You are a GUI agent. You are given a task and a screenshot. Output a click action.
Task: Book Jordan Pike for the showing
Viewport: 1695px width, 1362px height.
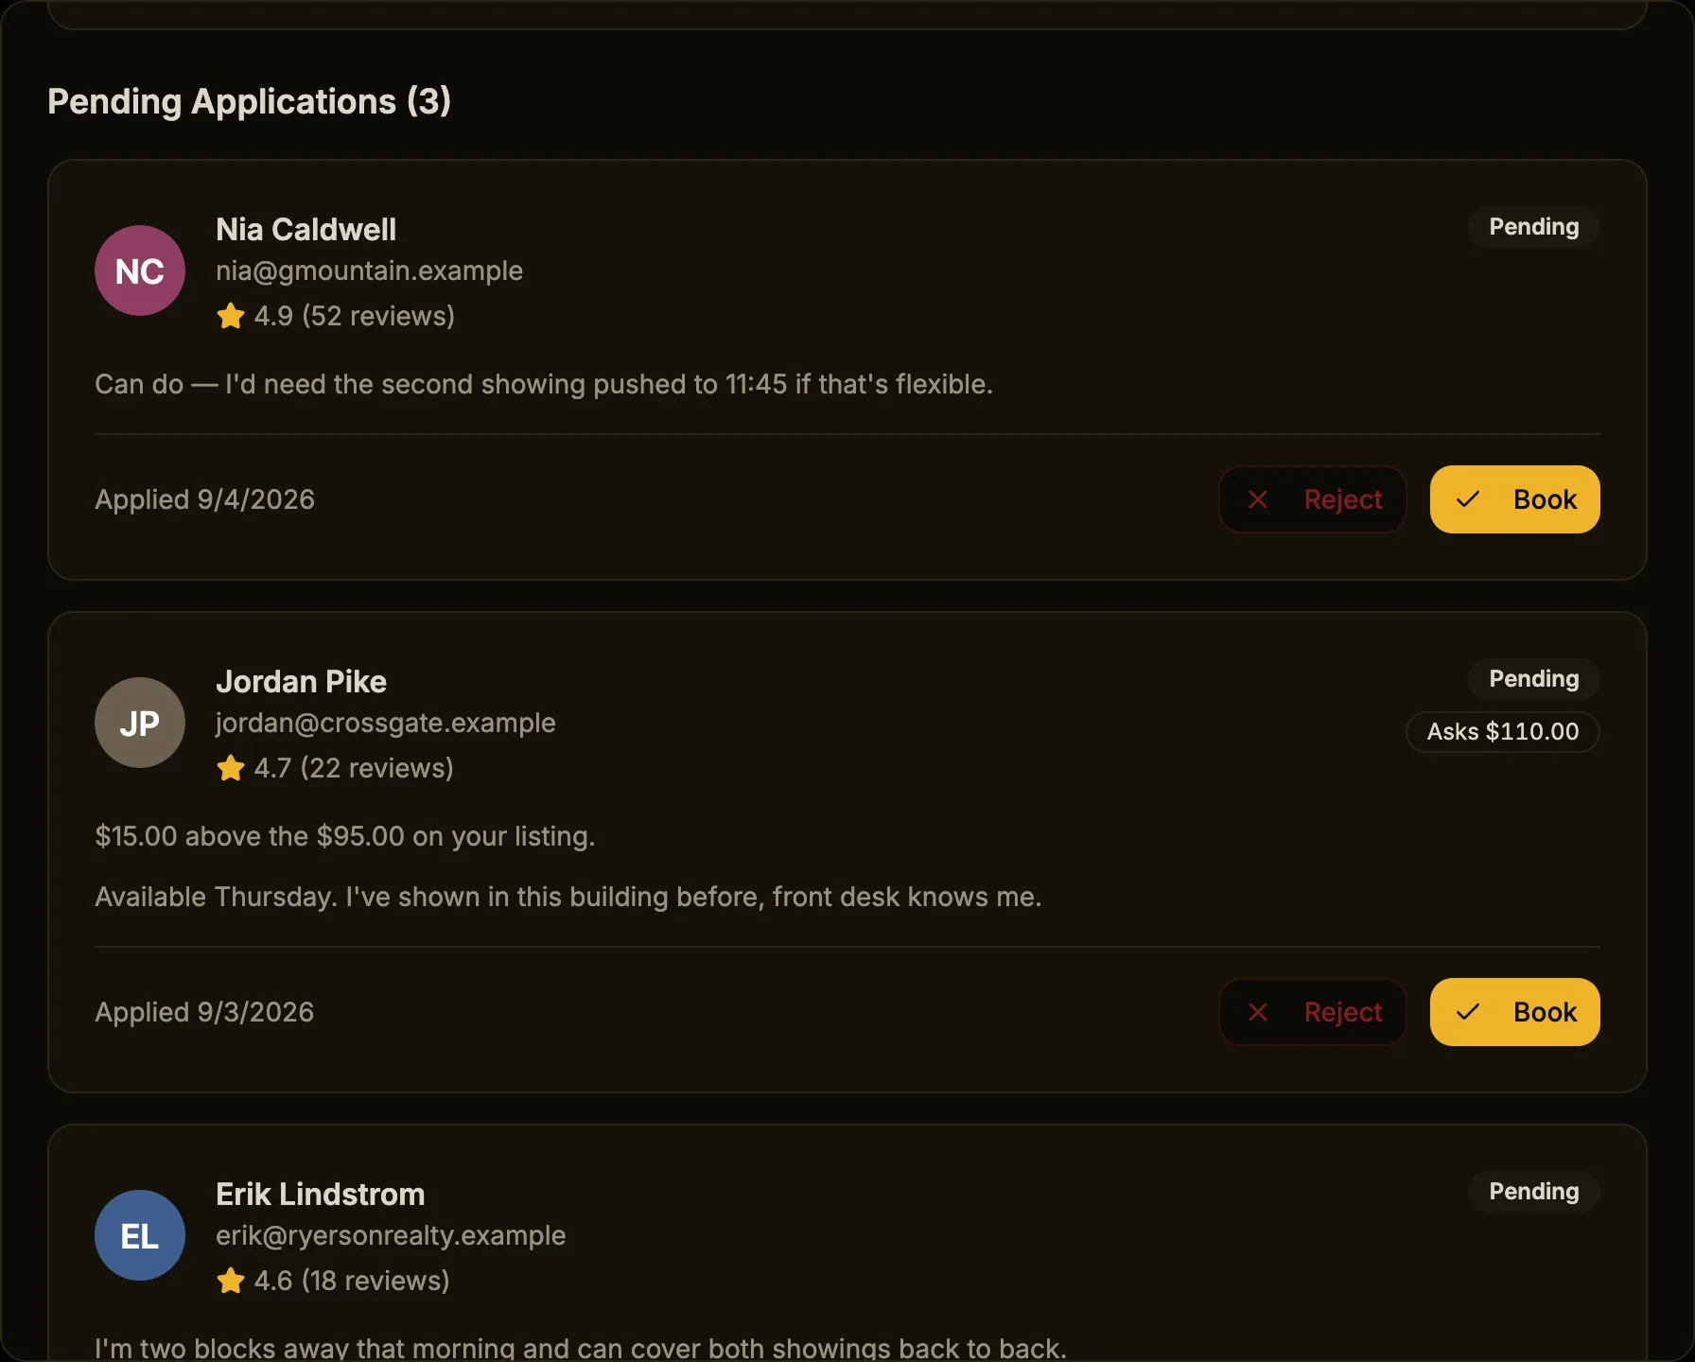pyautogui.click(x=1514, y=1012)
